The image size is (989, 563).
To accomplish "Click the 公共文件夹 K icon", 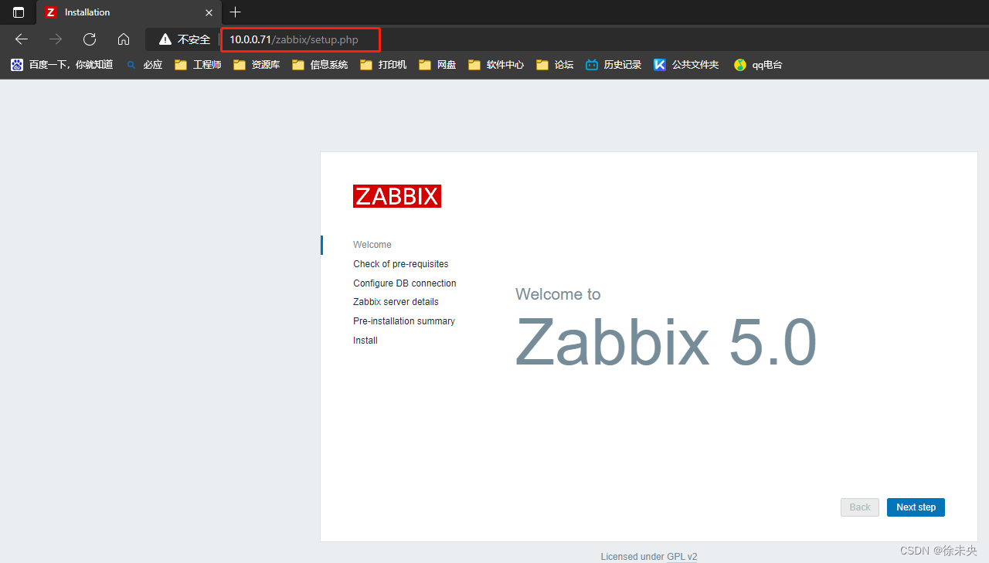I will click(659, 64).
